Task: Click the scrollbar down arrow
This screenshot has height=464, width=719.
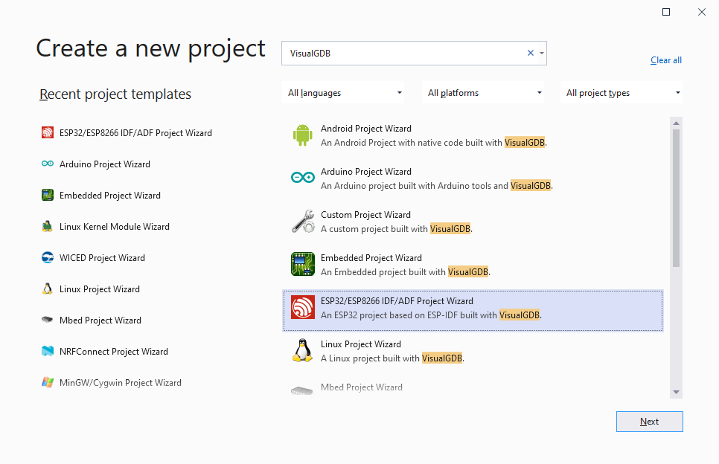Action: click(676, 392)
